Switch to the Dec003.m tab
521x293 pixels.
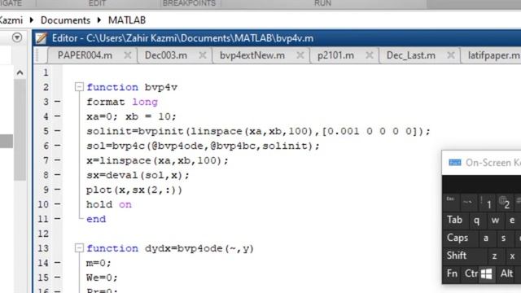[166, 55]
